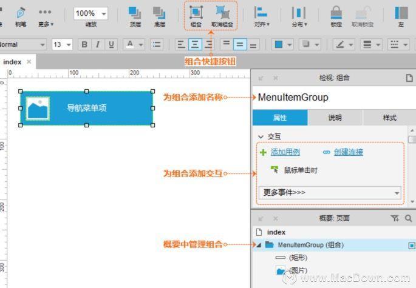Click the Outline search icon
This screenshot has width=416, height=288.
click(408, 218)
